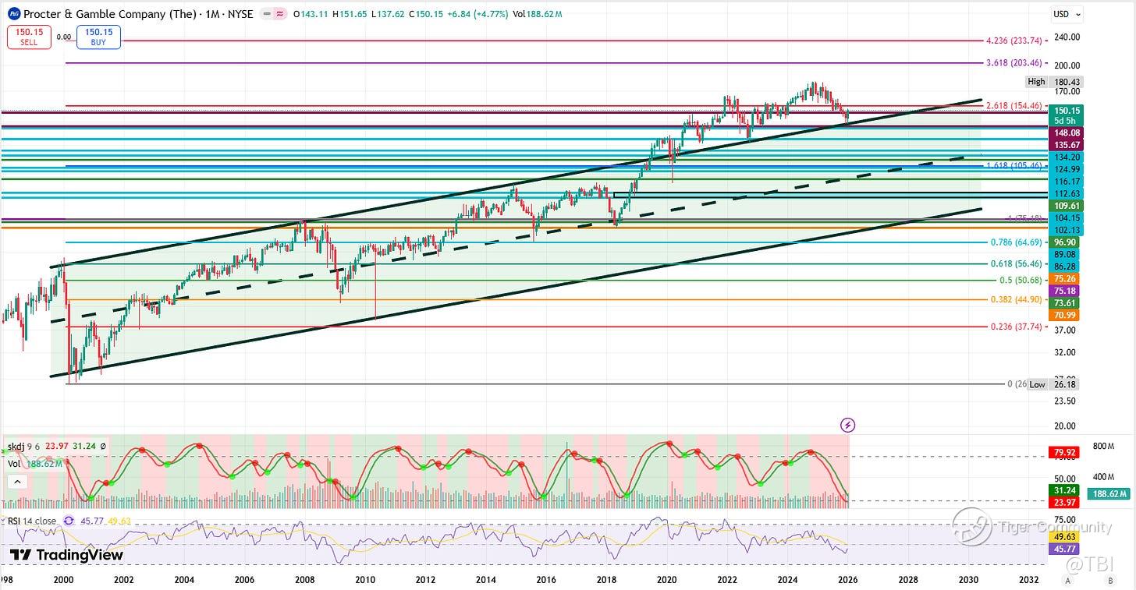Click the skdj 23.97 red axis label

click(1066, 503)
